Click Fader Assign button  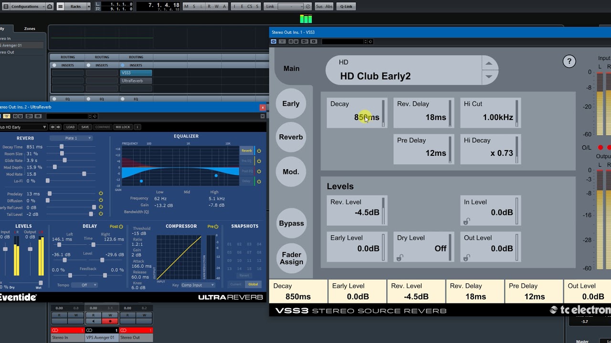291,258
